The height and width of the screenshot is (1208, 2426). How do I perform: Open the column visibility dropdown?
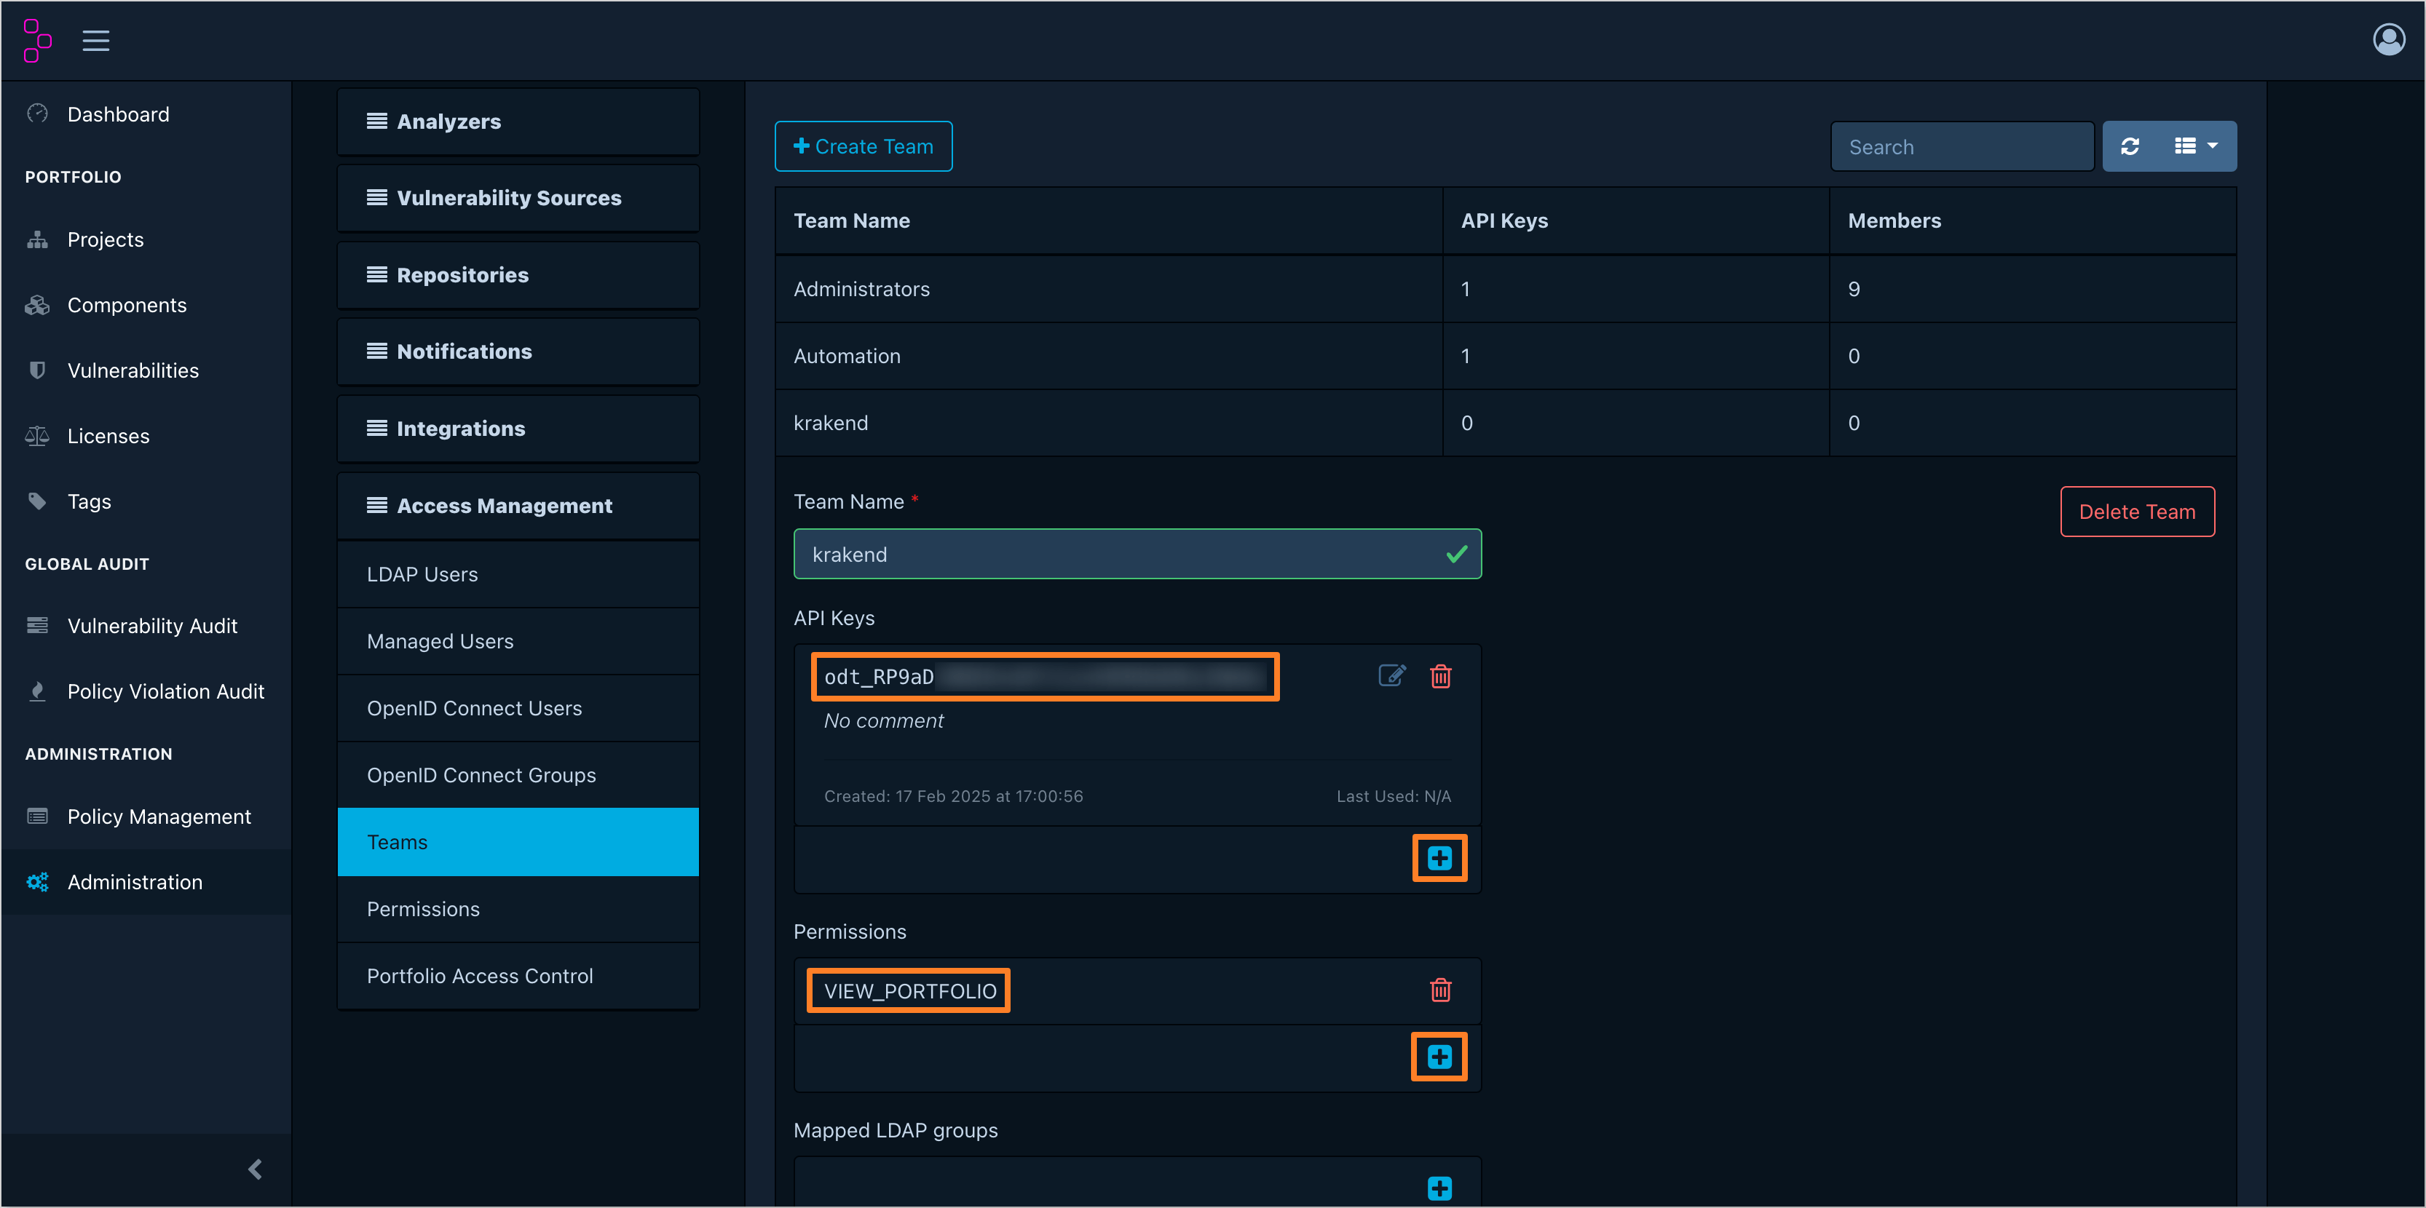2194,146
